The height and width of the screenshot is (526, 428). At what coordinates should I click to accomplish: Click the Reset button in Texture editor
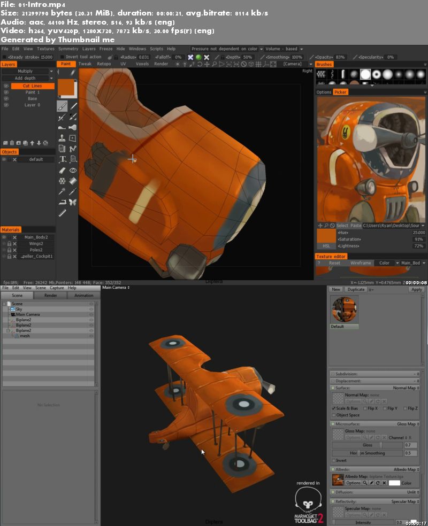point(334,263)
